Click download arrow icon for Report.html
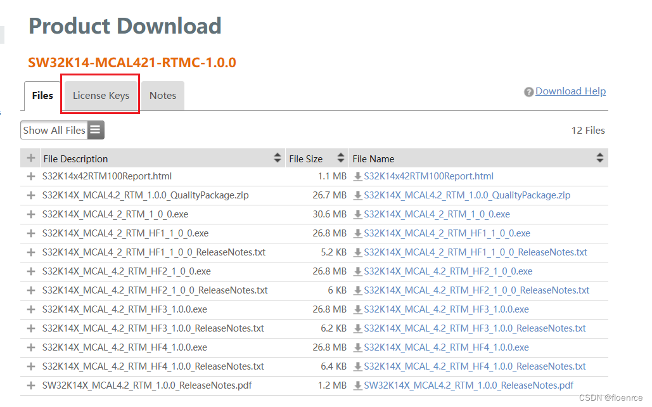This screenshot has width=652, height=407. click(357, 177)
